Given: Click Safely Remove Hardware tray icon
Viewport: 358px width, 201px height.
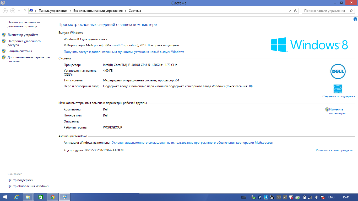Looking at the screenshot, I should click(x=253, y=197).
